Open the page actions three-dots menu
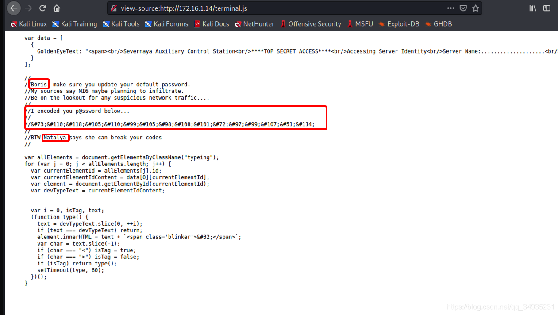558x315 pixels. 450,8
